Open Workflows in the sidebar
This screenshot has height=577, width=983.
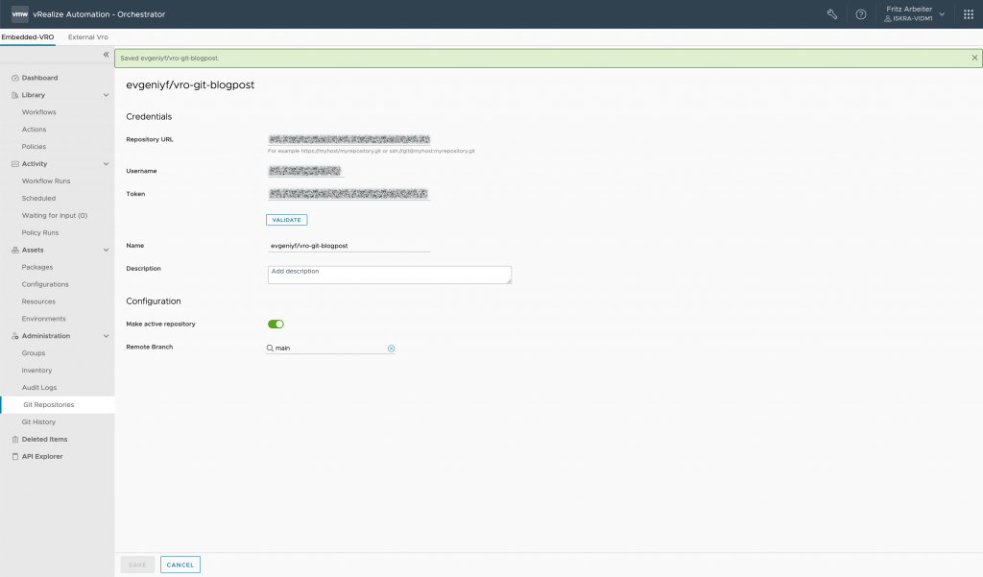pos(38,112)
